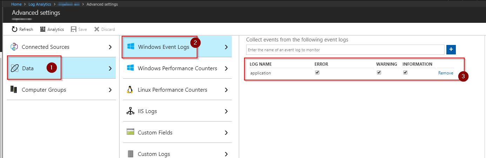486x158 pixels.
Task: Select the Custom Logs label
Action: (154, 154)
